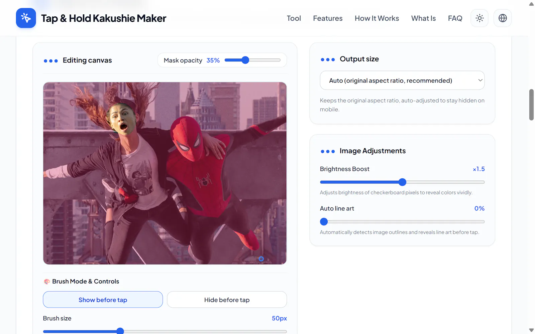Click the Auto line art label
The height and width of the screenshot is (334, 535).
click(337, 208)
